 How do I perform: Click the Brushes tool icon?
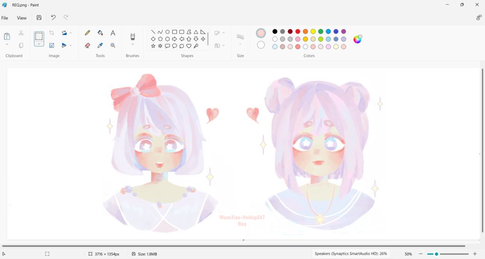point(133,36)
